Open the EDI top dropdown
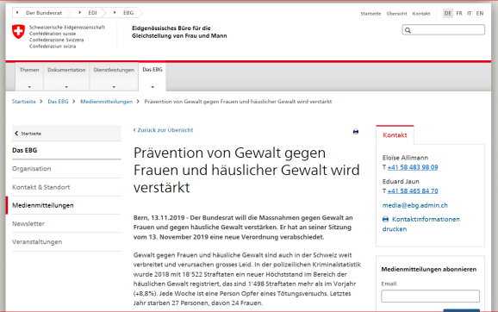Viewport: 498px width, 312px height. tap(90, 13)
